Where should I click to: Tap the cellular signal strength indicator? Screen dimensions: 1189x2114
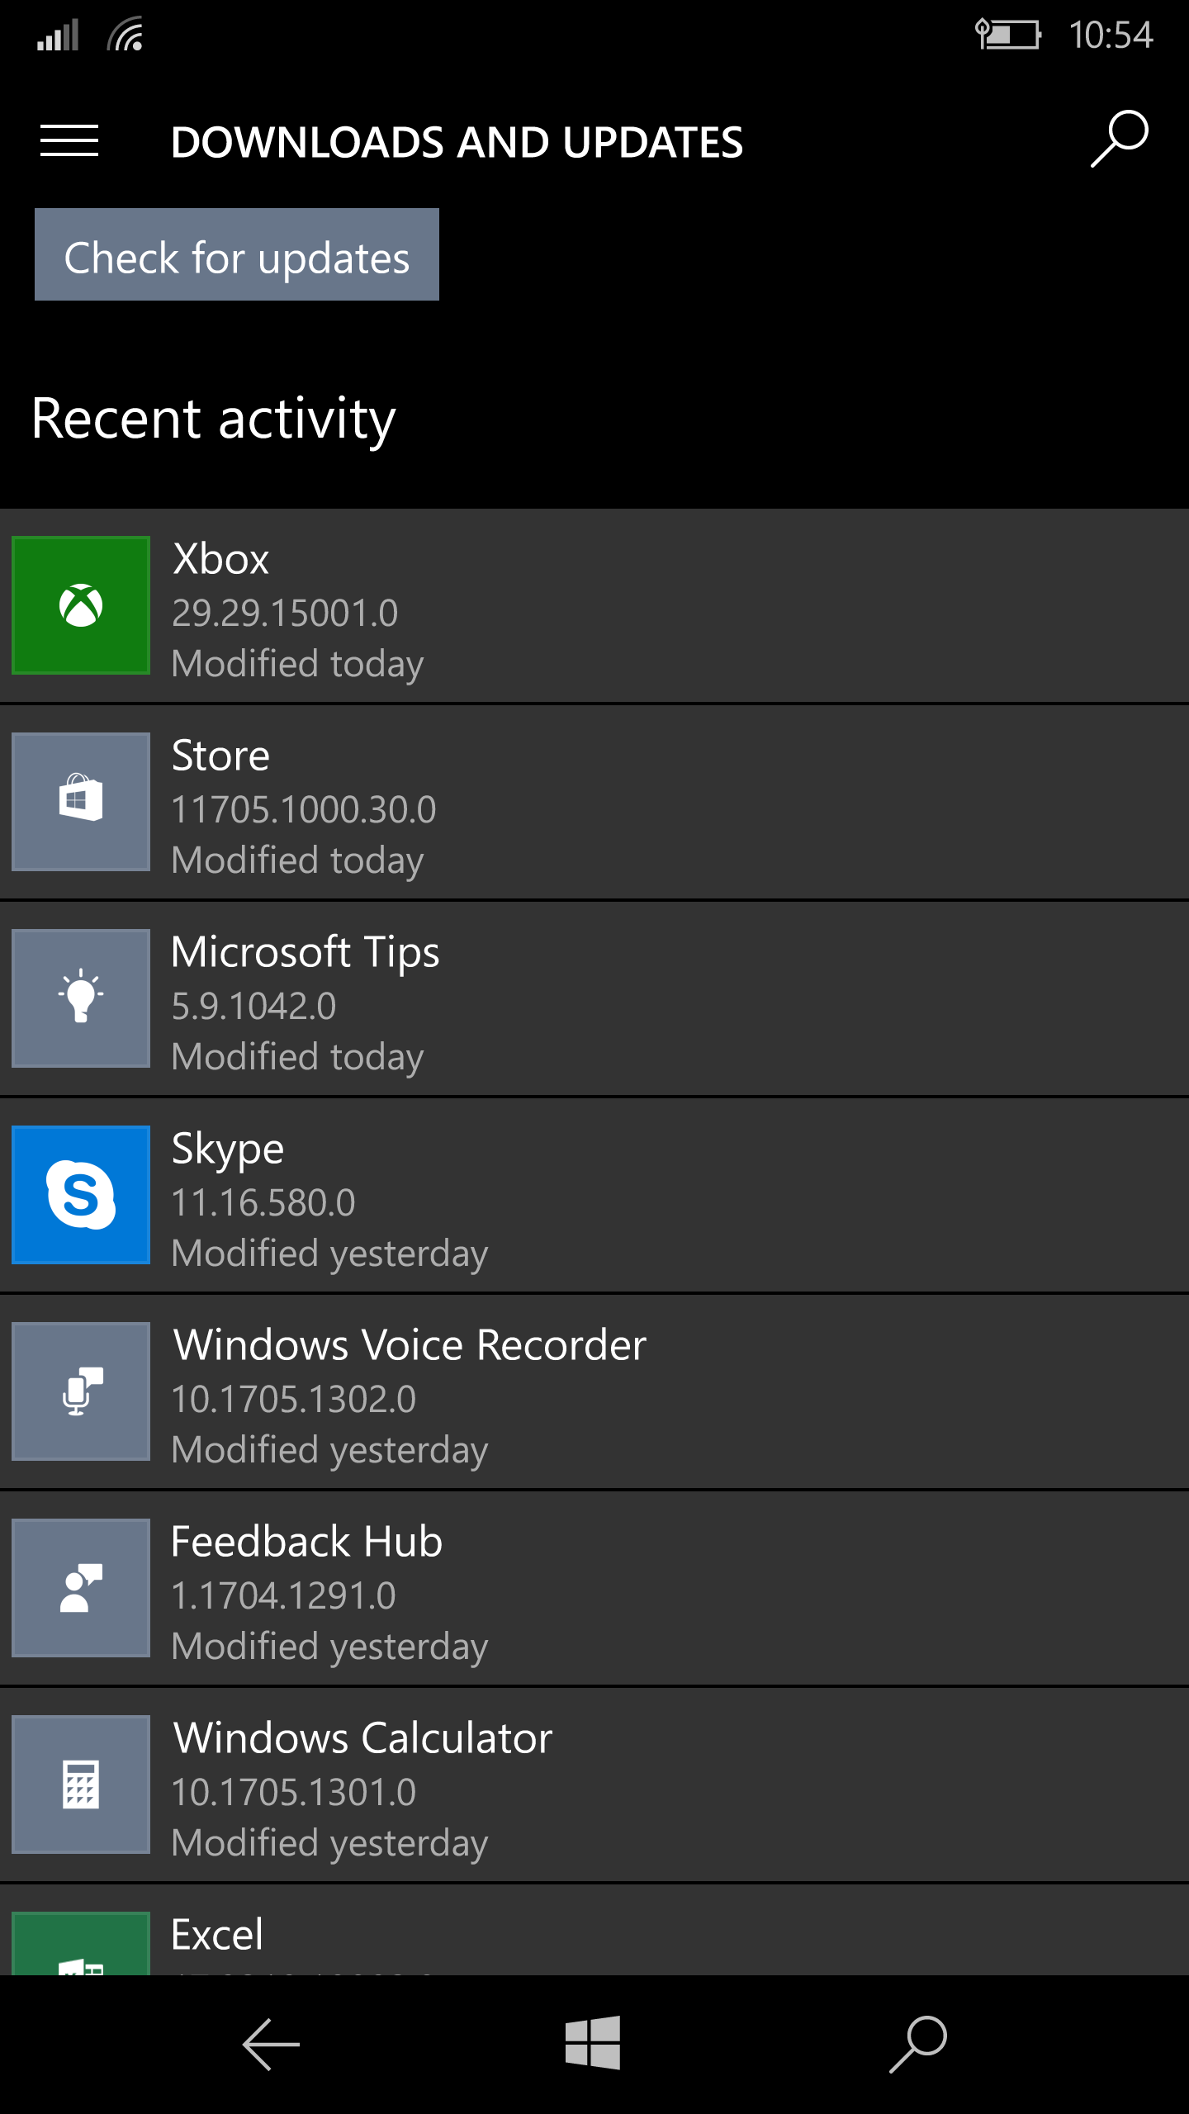pos(58,35)
